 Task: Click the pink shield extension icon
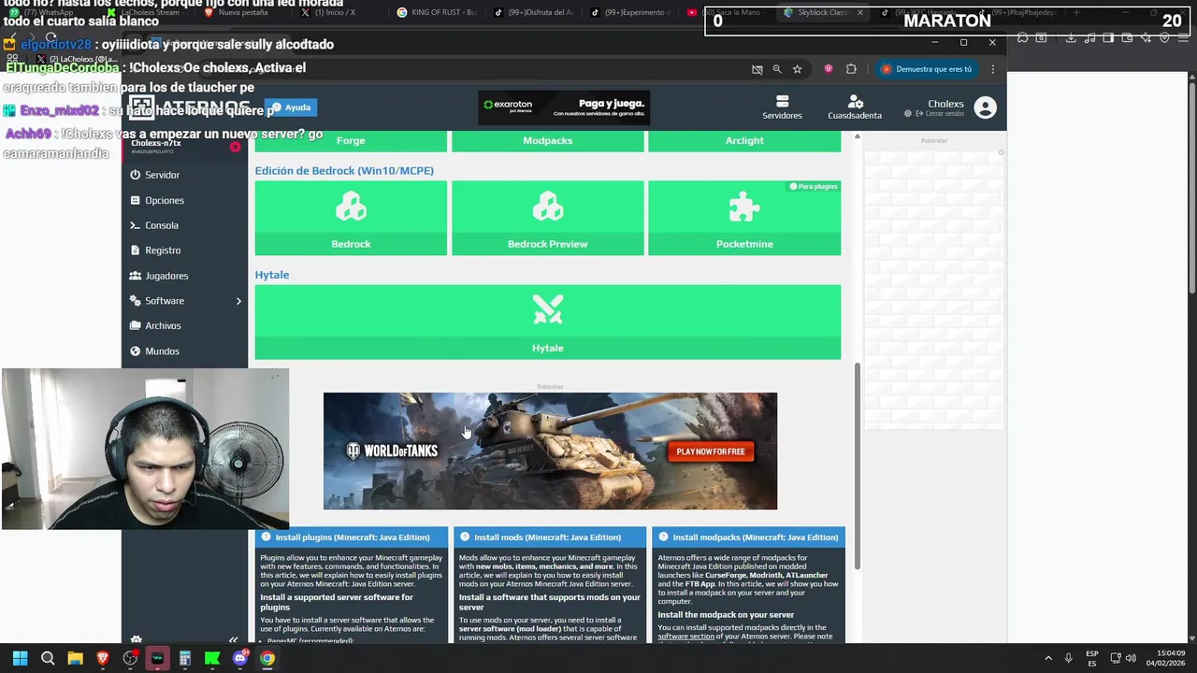pyautogui.click(x=828, y=69)
